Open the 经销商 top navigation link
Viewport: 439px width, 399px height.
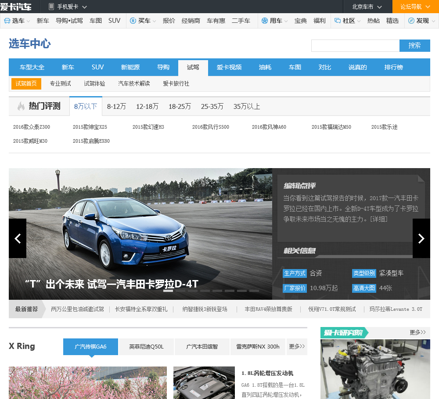click(191, 21)
